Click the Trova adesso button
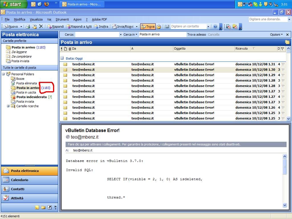The image size is (292, 219). [196, 35]
